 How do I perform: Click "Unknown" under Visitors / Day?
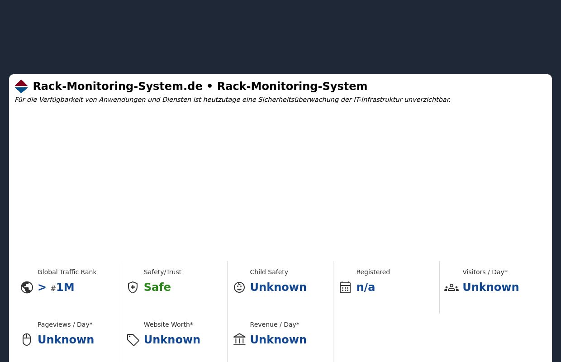coord(490,287)
